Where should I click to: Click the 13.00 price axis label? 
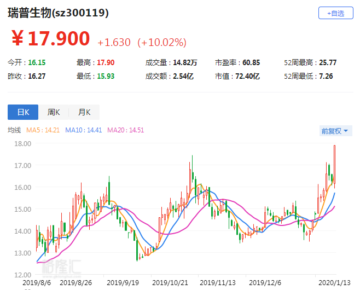click(23, 253)
